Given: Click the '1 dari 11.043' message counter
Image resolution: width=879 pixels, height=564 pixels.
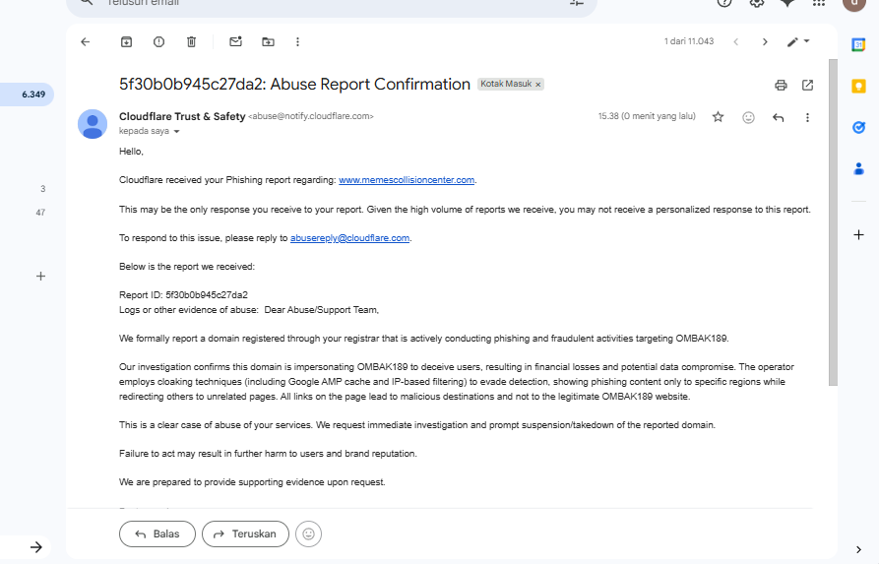Looking at the screenshot, I should [689, 41].
